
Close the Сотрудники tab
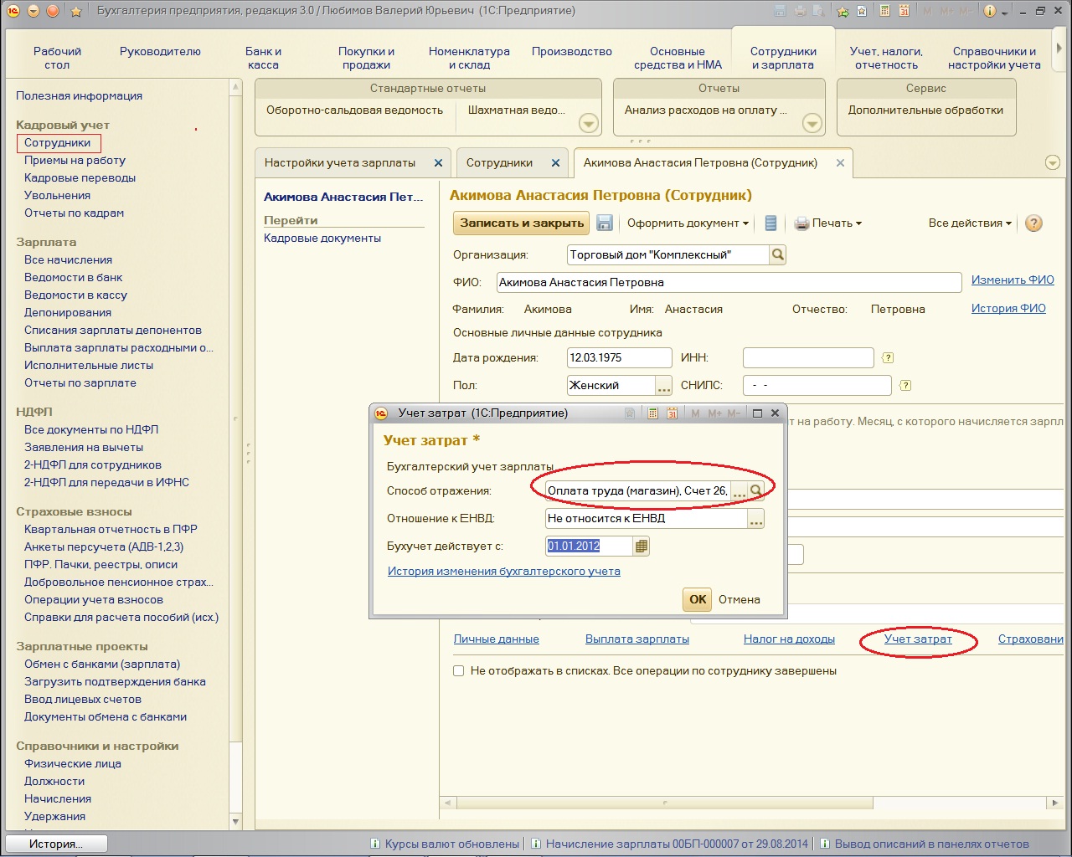[555, 163]
